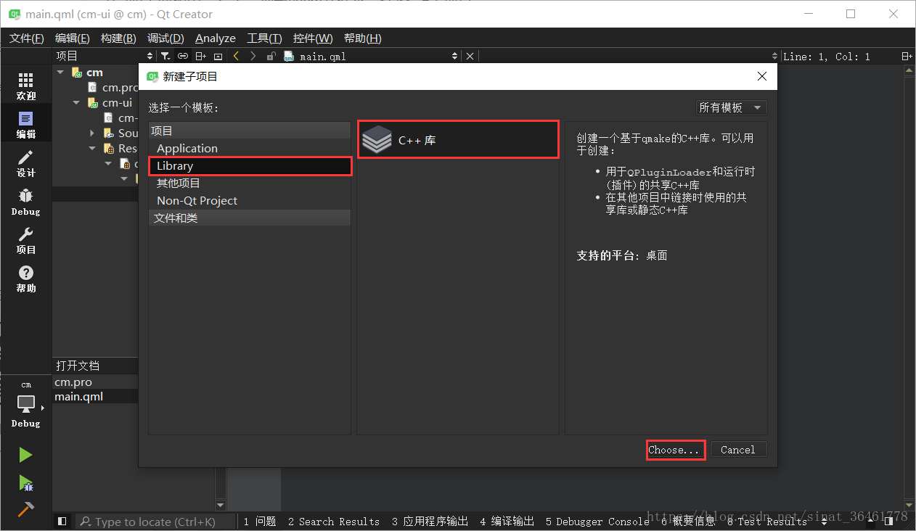Click the Choose... button
Image resolution: width=916 pixels, height=531 pixels.
click(675, 450)
